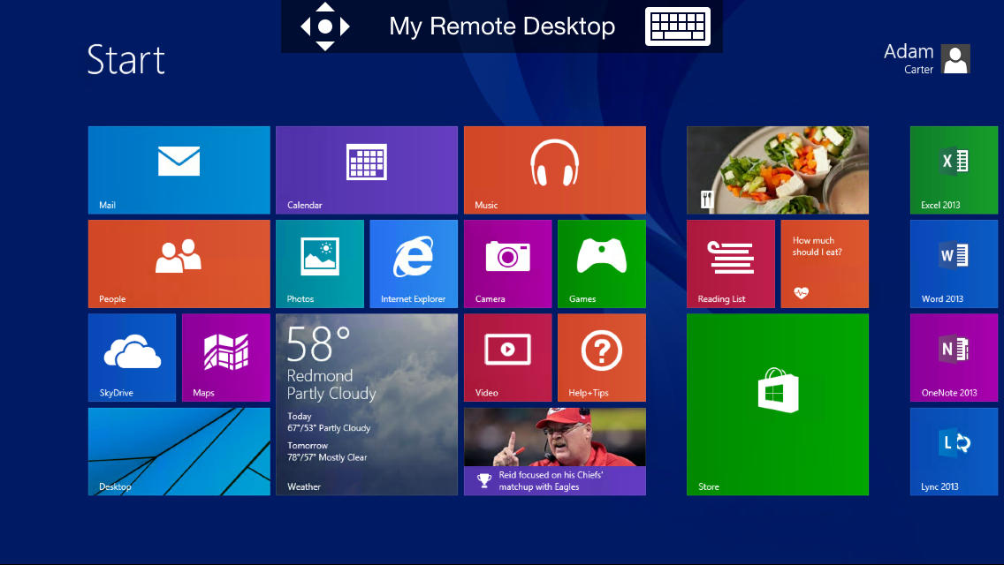Open Word 2013
The height and width of the screenshot is (565, 1004).
(954, 264)
